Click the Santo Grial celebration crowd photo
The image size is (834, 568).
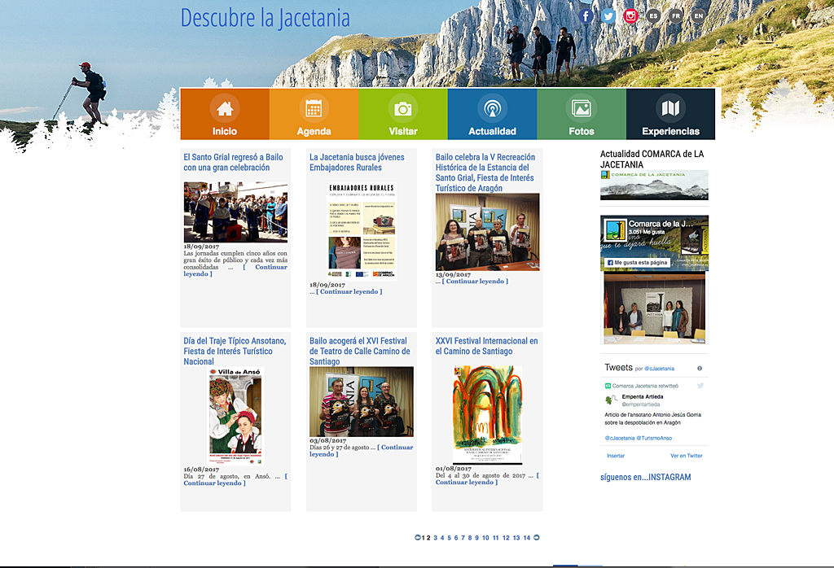coord(235,212)
